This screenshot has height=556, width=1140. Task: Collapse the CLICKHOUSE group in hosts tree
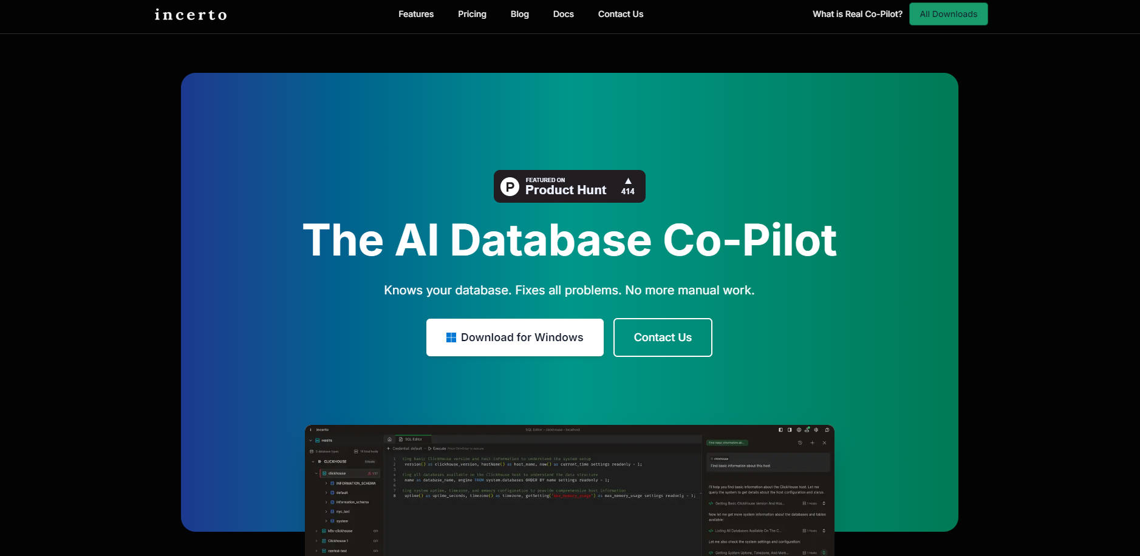click(313, 461)
